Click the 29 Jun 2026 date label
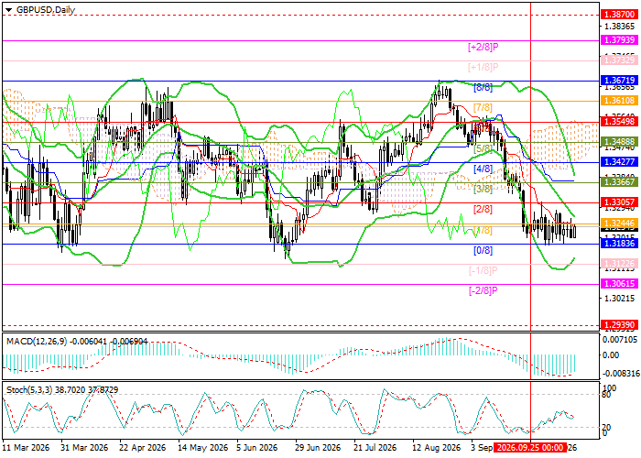Image resolution: width=641 pixels, height=458 pixels. [317, 448]
